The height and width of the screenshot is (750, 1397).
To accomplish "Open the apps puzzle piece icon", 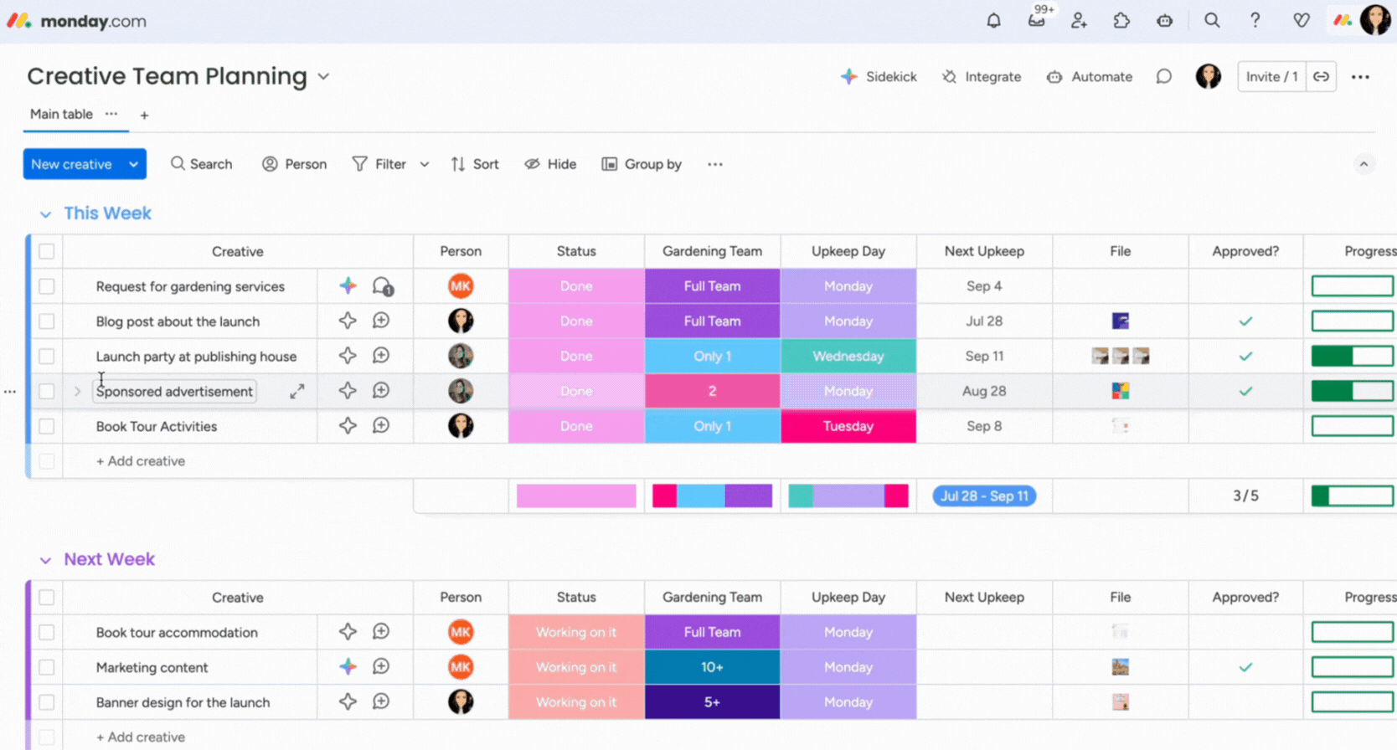I will tap(1121, 21).
